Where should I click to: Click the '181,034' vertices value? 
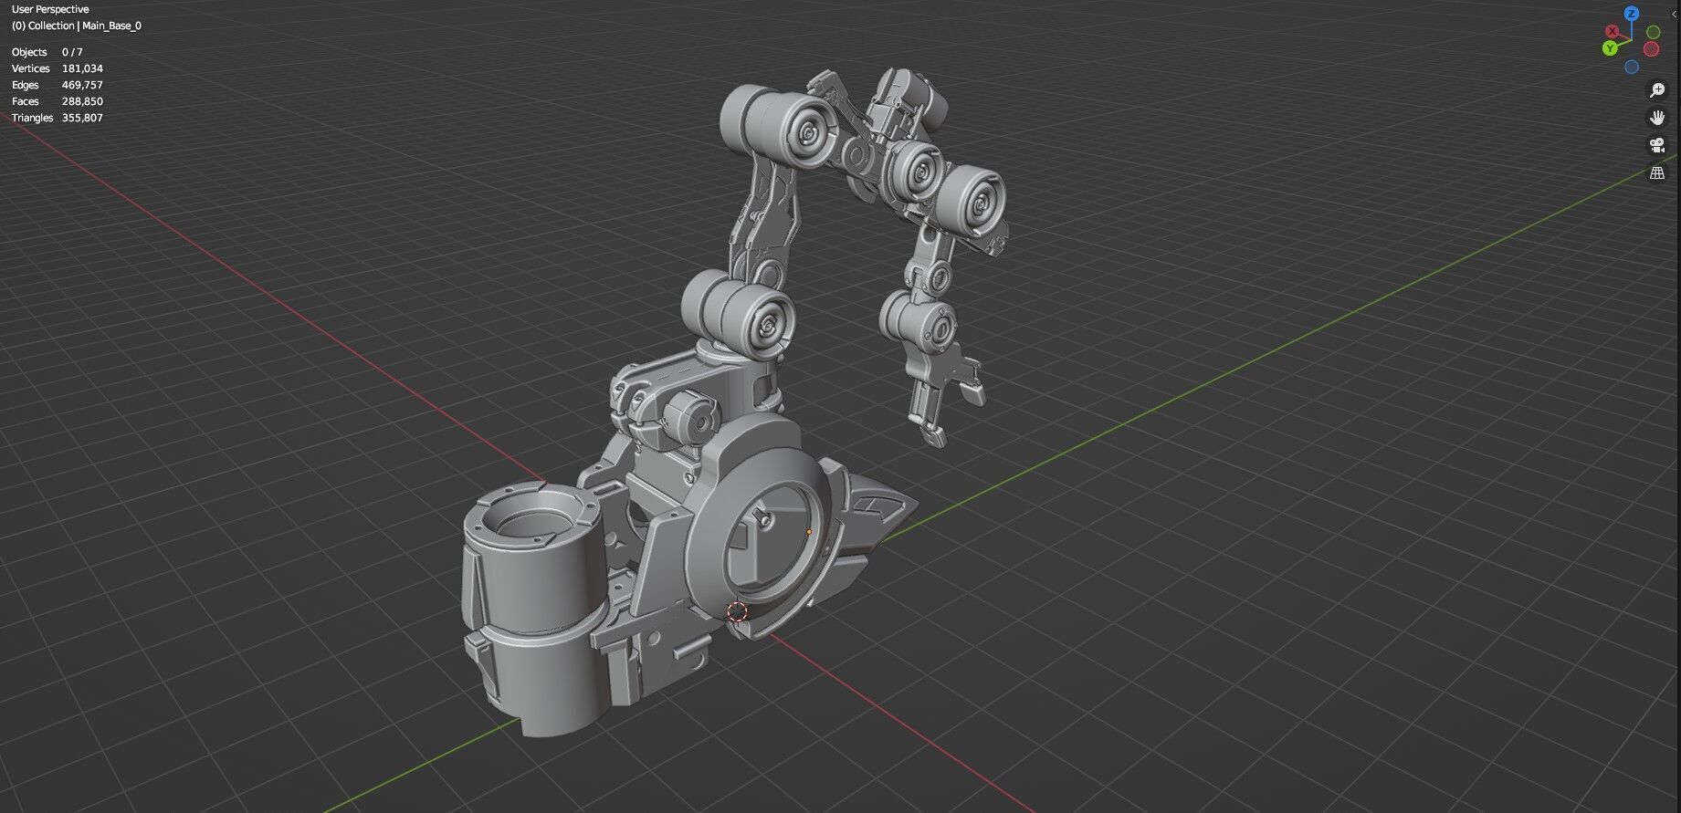pos(82,68)
